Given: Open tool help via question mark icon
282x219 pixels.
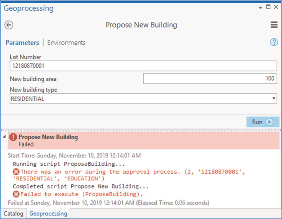Looking at the screenshot, I should tap(274, 42).
